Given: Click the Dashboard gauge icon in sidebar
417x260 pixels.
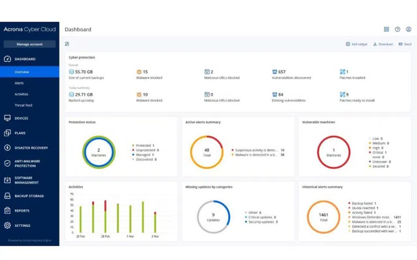Looking at the screenshot, I should click(x=8, y=59).
